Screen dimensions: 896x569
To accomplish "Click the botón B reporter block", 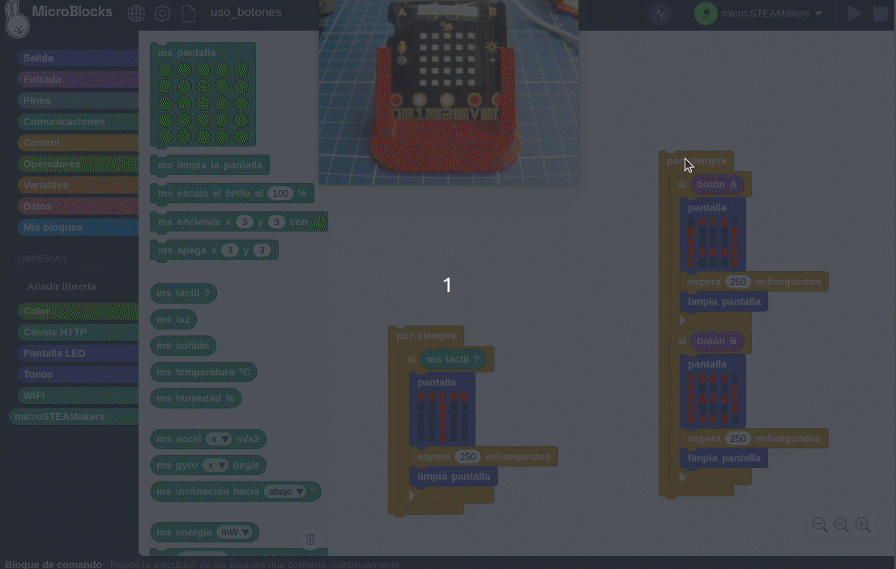I will click(x=718, y=342).
